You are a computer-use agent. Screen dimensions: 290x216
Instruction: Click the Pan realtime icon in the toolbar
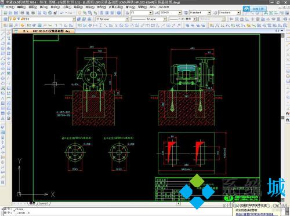(79, 13)
